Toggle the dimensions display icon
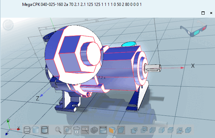 (x=103, y=130)
